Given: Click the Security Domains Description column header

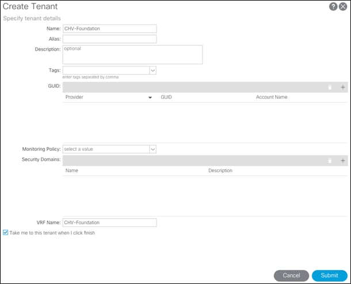Looking at the screenshot, I should 220,170.
